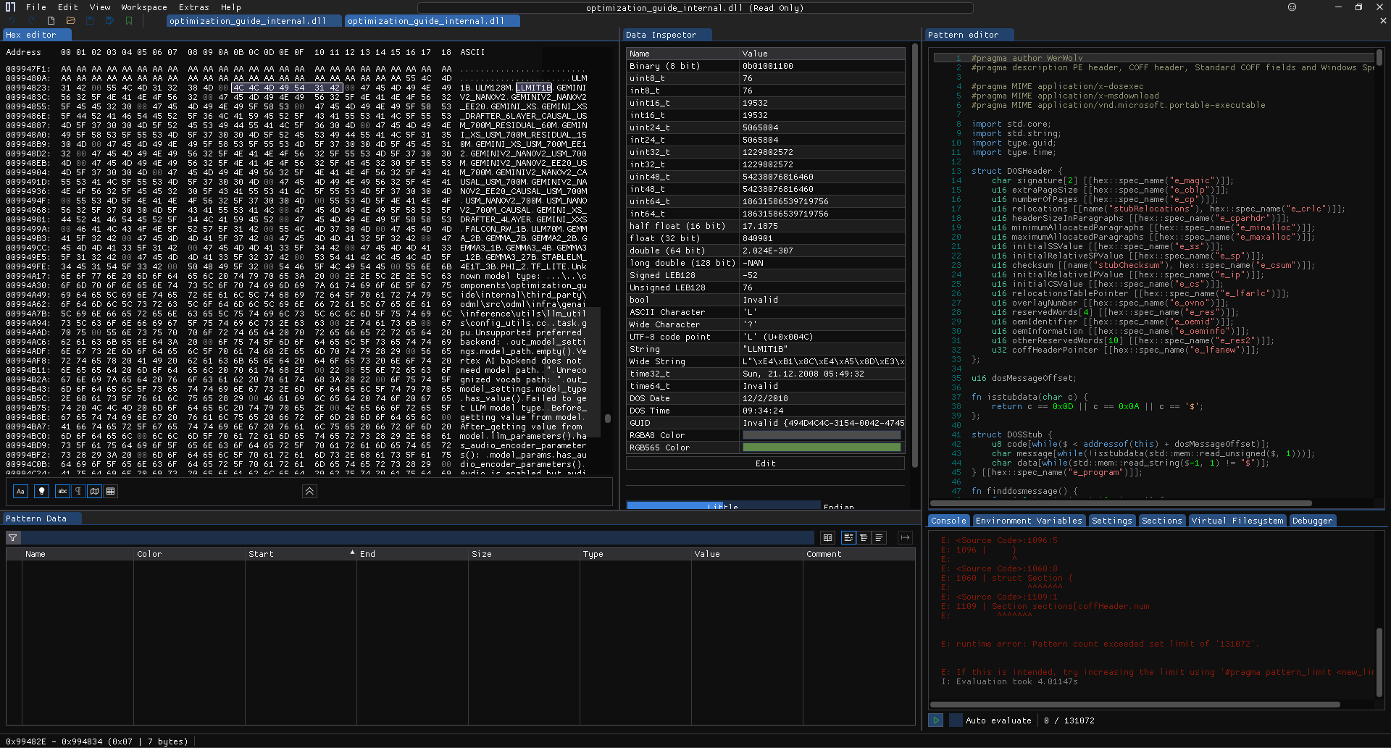This screenshot has width=1391, height=748.
Task: Click the Little endian selector in Data Inspector
Action: tap(723, 505)
